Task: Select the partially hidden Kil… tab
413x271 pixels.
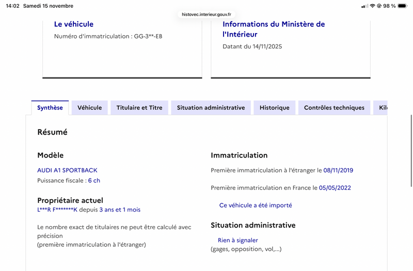Action: pos(382,108)
